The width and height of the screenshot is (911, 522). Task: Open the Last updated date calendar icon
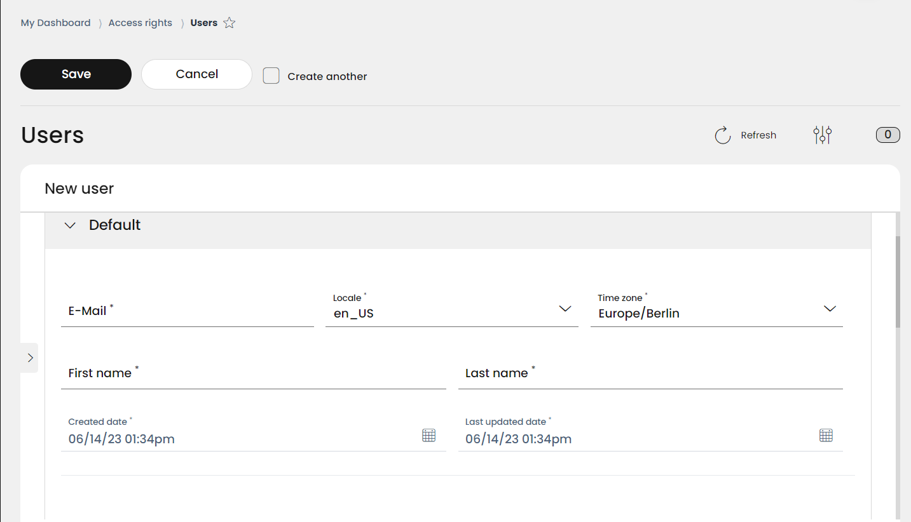(x=826, y=435)
